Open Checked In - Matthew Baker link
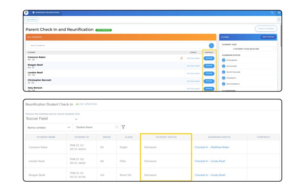 coord(212,147)
